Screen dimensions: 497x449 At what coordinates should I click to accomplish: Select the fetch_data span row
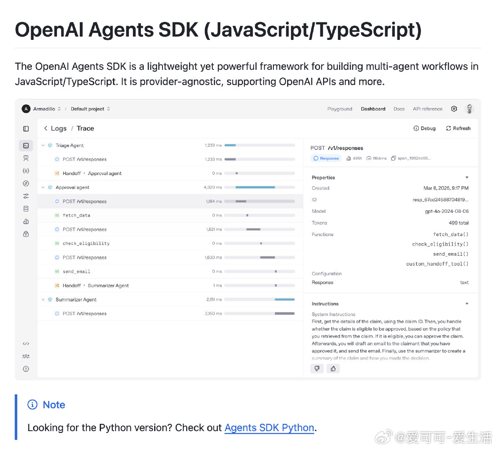click(170, 215)
